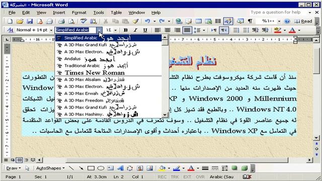Screen dimensions: 322x181
Task: Toggle Italic formatting
Action: (135, 30)
